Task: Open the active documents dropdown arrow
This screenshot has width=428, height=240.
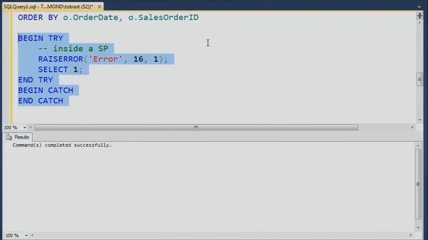Action: [419, 7]
